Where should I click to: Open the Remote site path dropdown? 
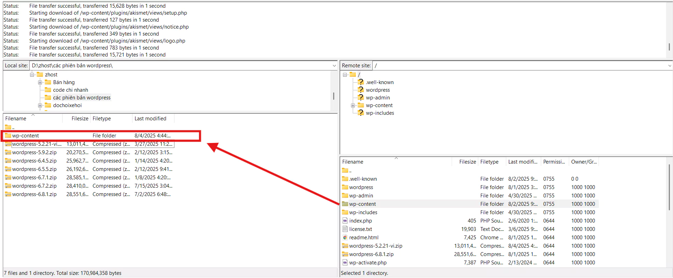coord(670,66)
